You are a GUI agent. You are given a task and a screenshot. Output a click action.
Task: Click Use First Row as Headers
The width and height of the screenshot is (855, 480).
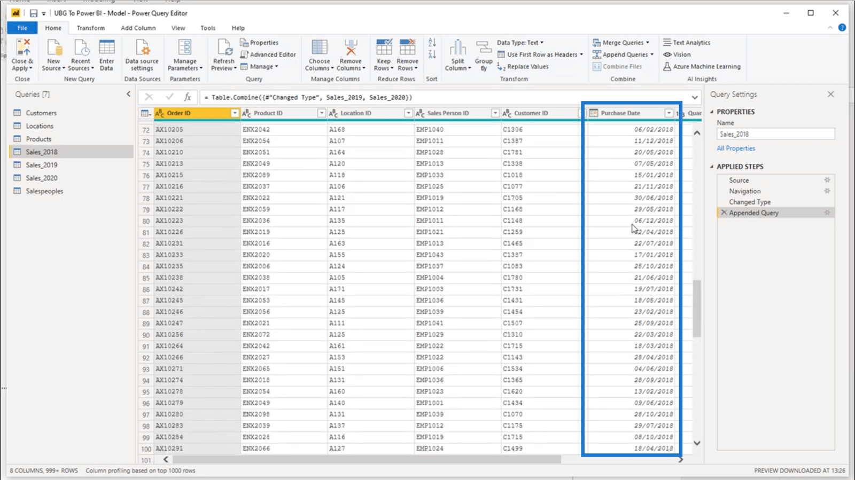[x=540, y=54]
